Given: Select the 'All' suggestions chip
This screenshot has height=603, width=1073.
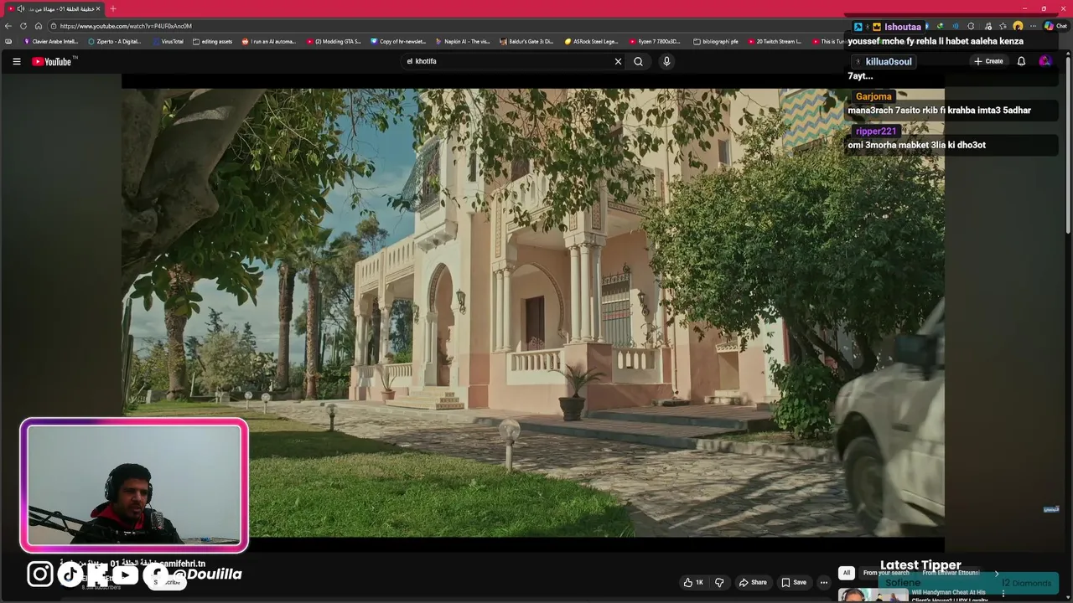Looking at the screenshot, I should (x=847, y=573).
